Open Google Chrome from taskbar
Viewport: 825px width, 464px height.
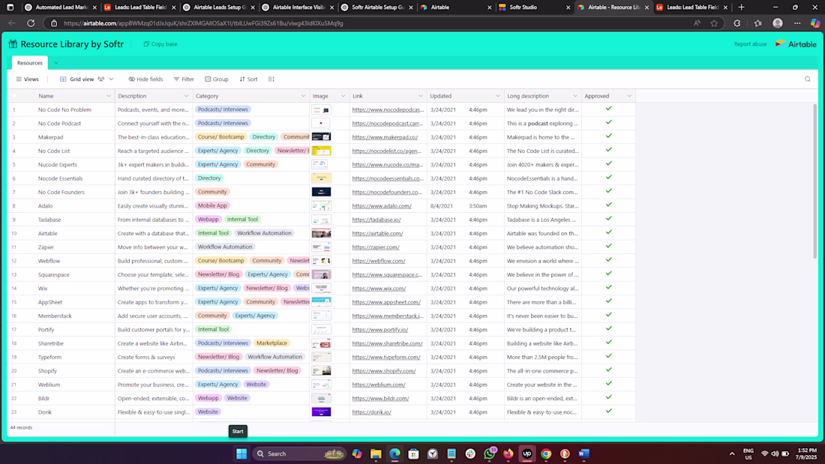click(545, 454)
